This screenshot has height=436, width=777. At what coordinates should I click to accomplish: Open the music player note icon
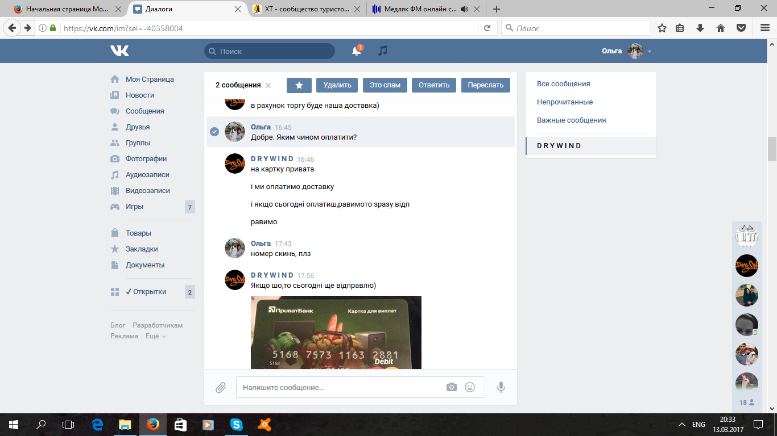[x=383, y=51]
